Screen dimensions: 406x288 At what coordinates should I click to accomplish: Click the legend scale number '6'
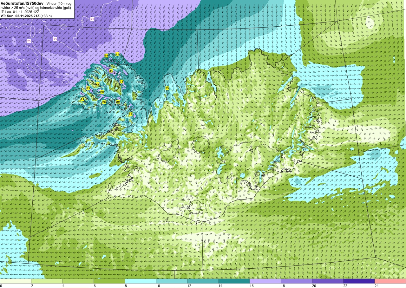tap(94, 286)
